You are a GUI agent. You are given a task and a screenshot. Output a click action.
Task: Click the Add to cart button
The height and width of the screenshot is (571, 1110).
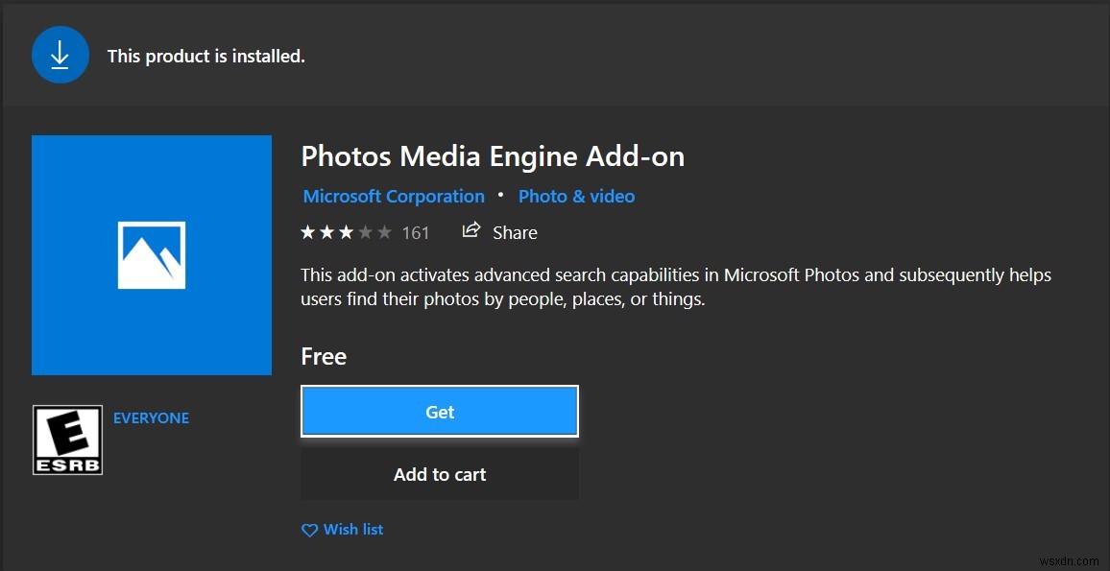[x=439, y=474]
